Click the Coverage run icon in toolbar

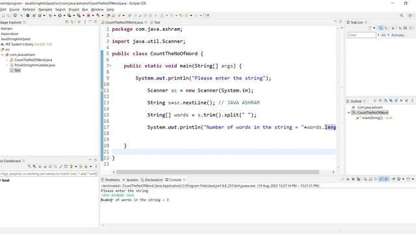click(70, 16)
